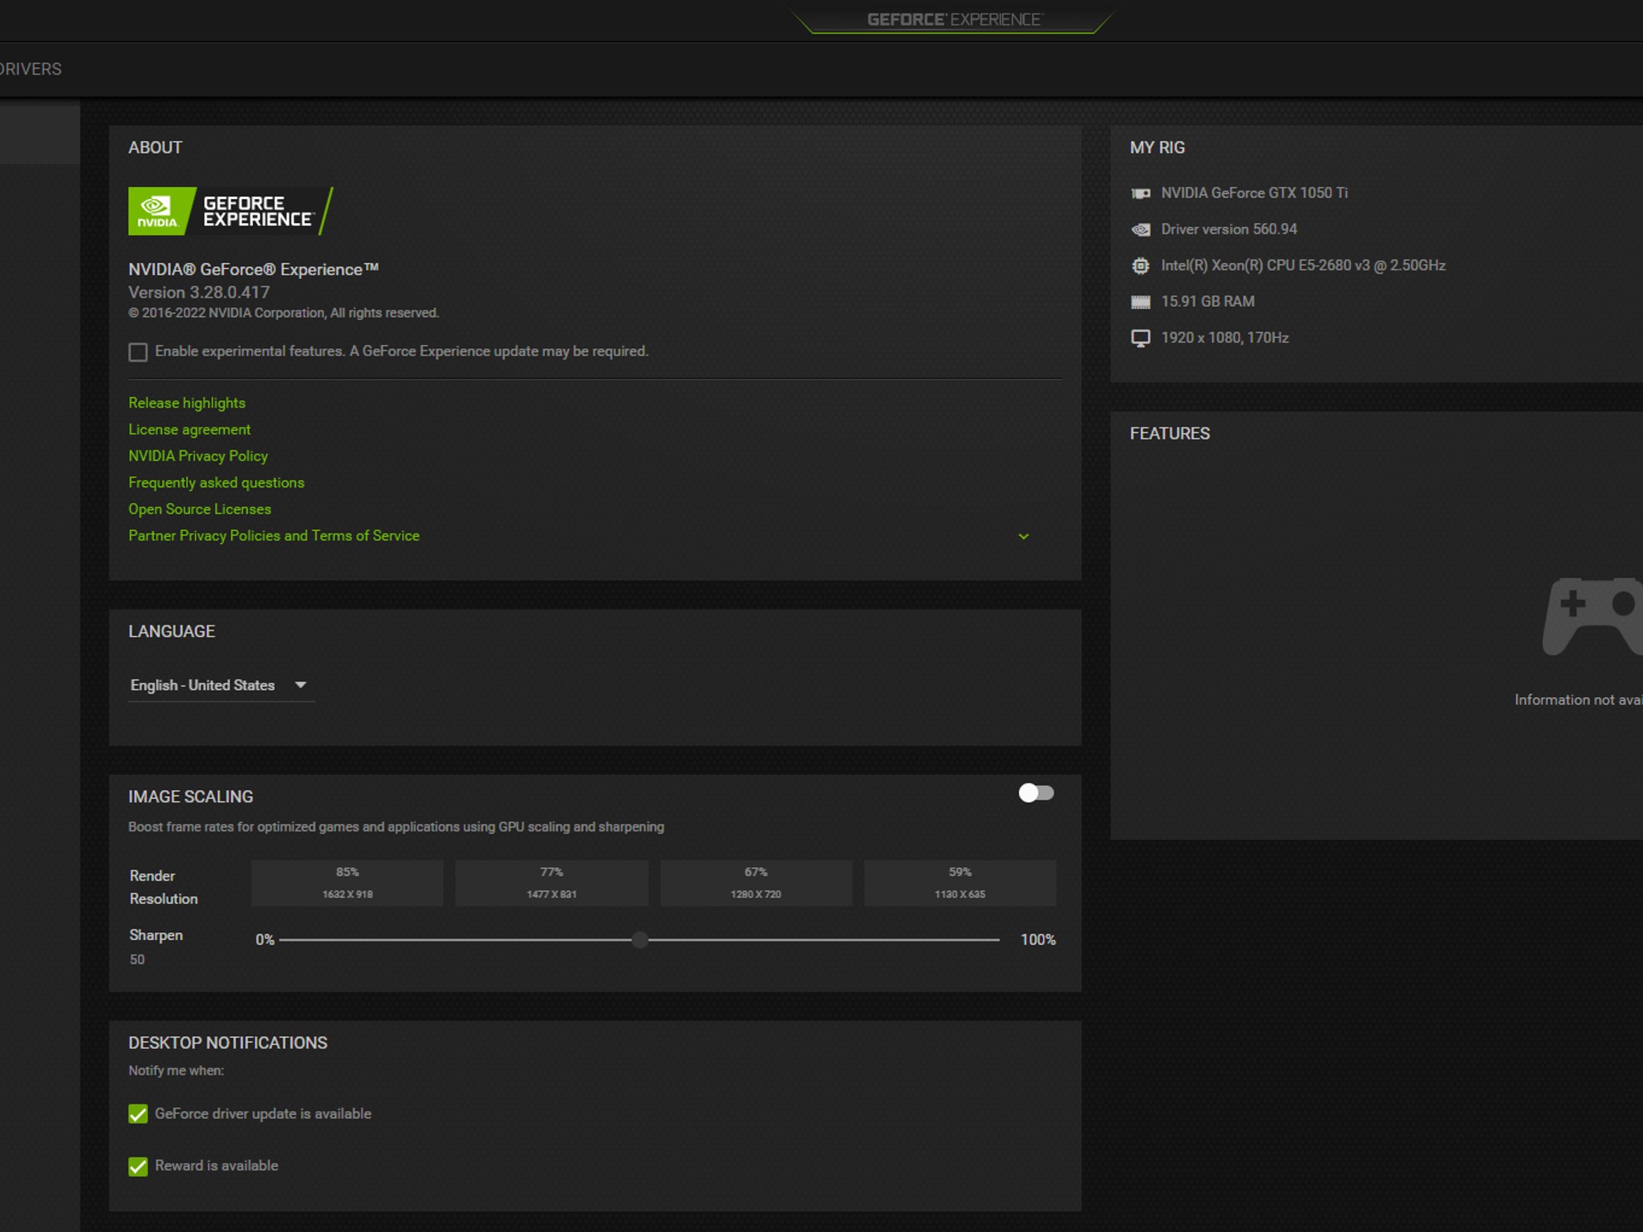Click the NVIDIA logo icon
The image size is (1643, 1232).
pyautogui.click(x=158, y=210)
